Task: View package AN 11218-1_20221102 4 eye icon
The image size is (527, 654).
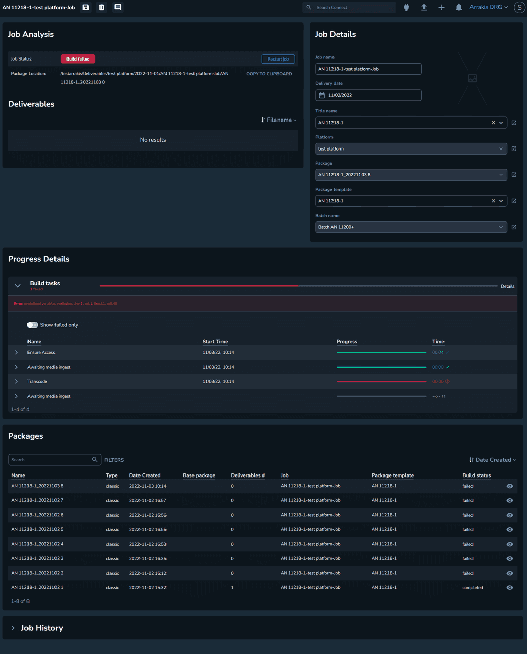Action: pos(510,544)
